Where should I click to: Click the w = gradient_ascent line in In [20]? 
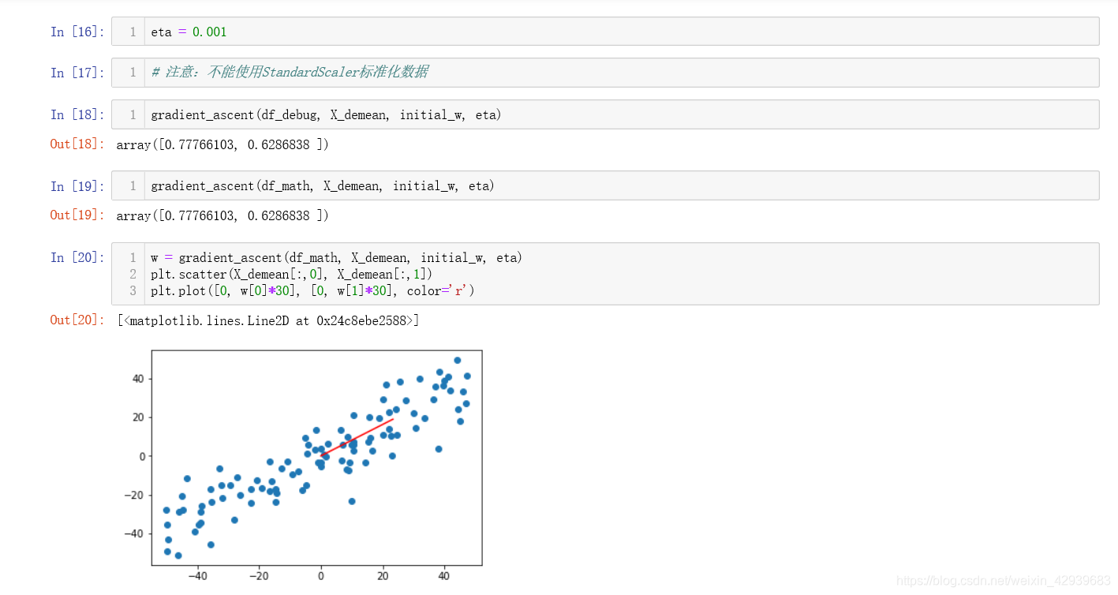point(337,258)
